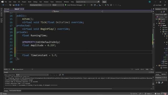This screenshot has height=95, width=168.
Task: Click switch views icon in Solution Explorer
Action: click(x=164, y=12)
